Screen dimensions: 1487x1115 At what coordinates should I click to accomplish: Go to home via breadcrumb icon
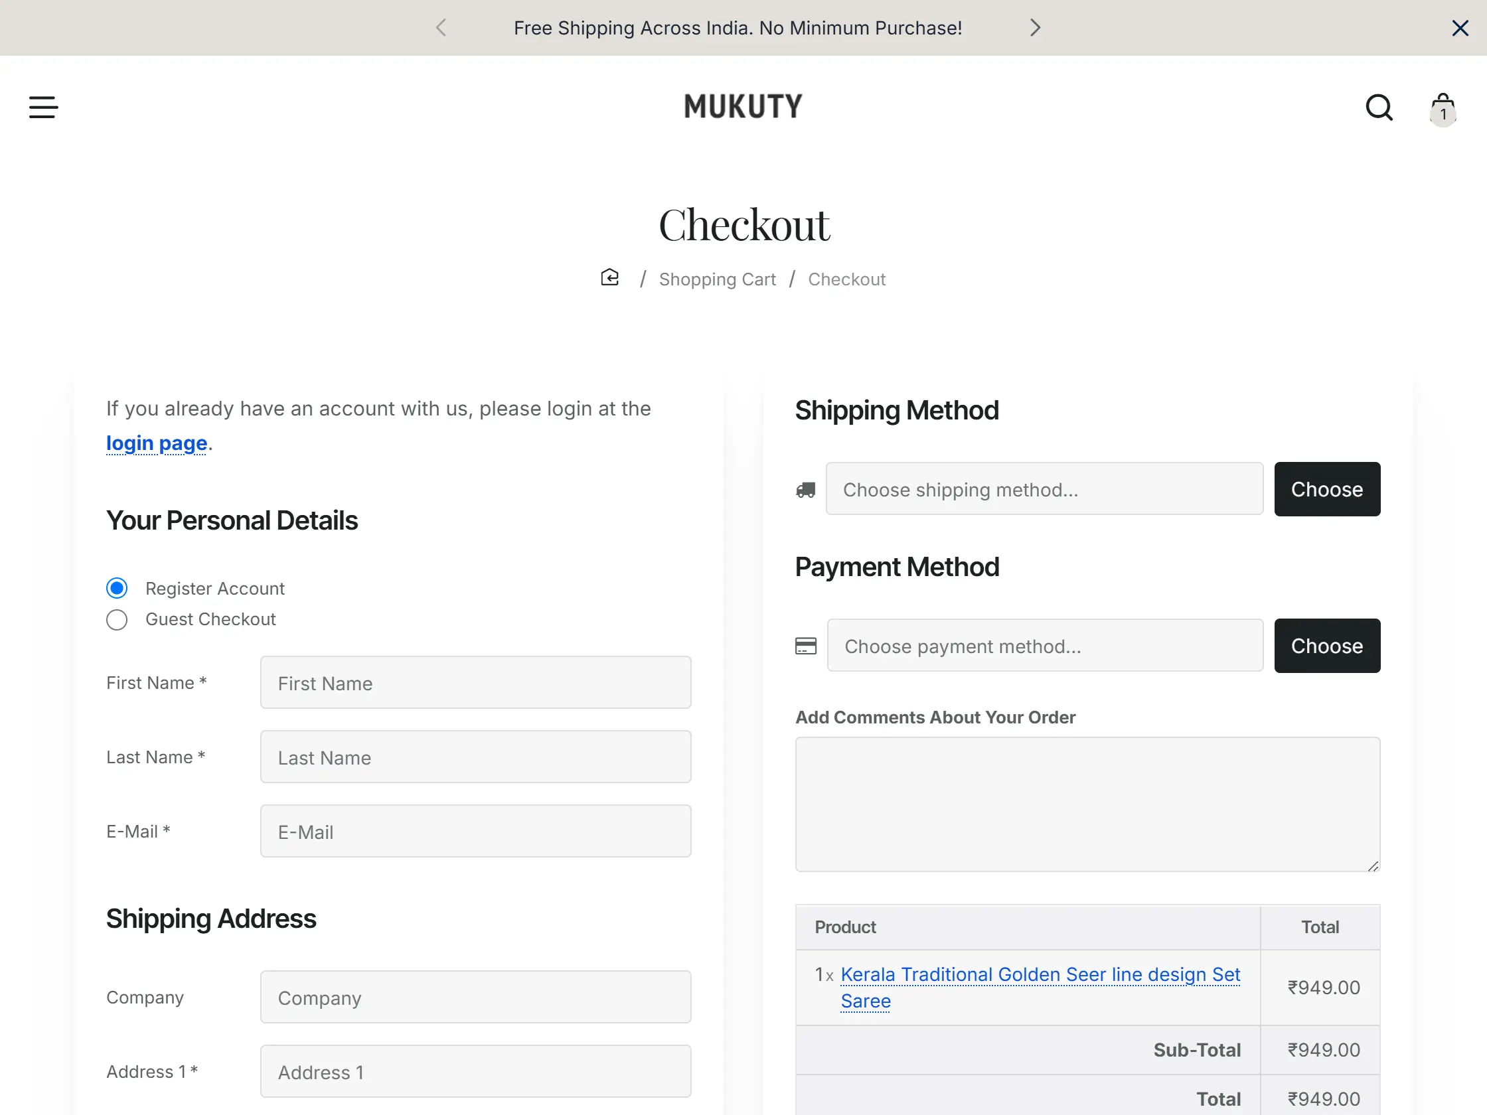[609, 277]
